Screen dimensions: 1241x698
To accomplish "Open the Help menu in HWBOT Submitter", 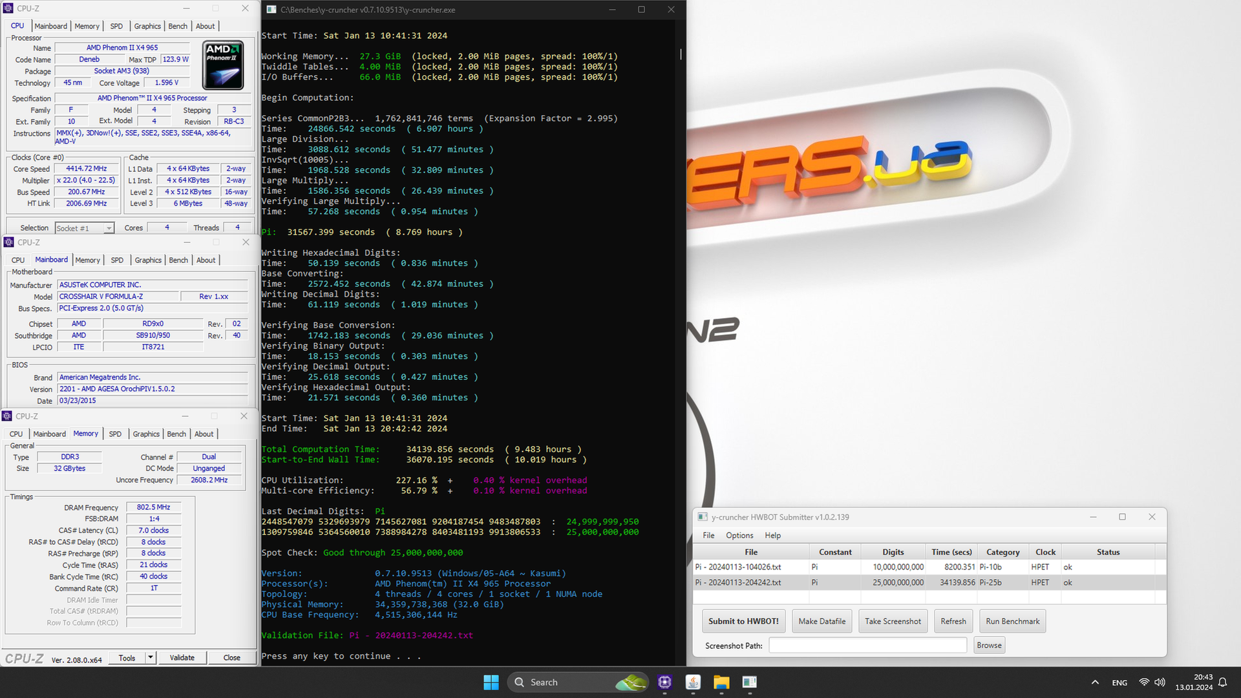I will coord(772,535).
